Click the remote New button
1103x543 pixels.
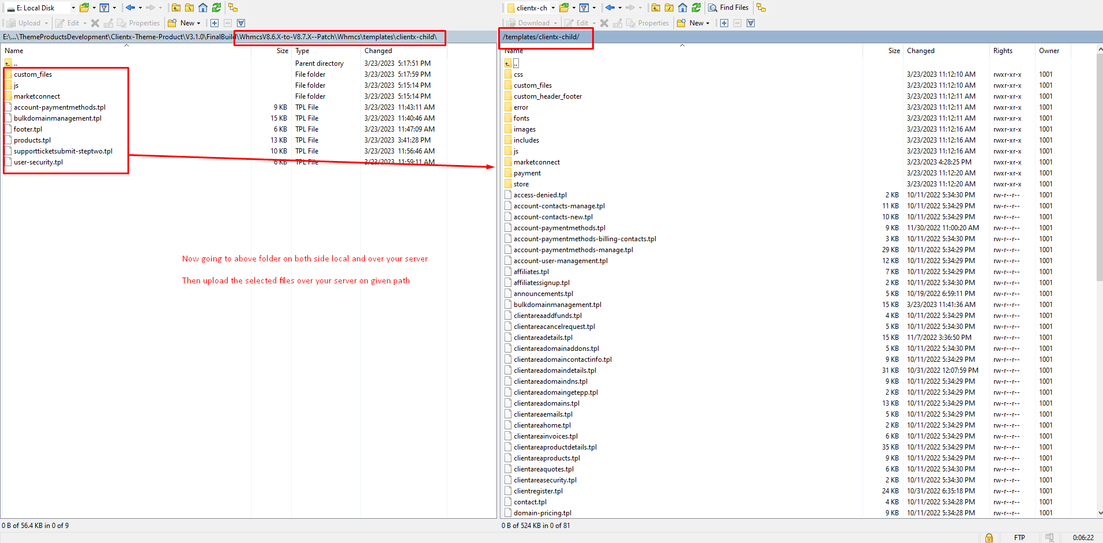[692, 23]
